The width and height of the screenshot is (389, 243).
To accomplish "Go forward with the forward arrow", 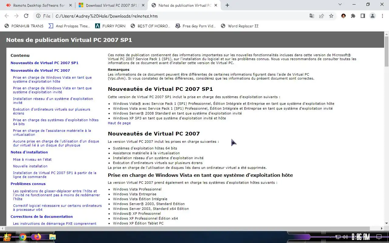I will (x=16, y=16).
